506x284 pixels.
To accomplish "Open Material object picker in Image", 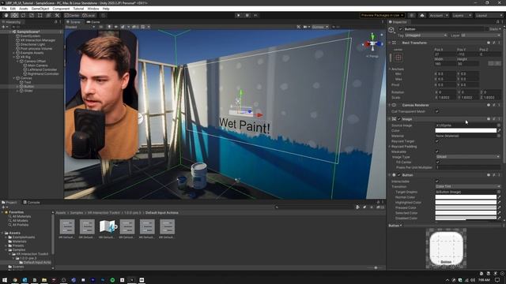I will coord(499,136).
